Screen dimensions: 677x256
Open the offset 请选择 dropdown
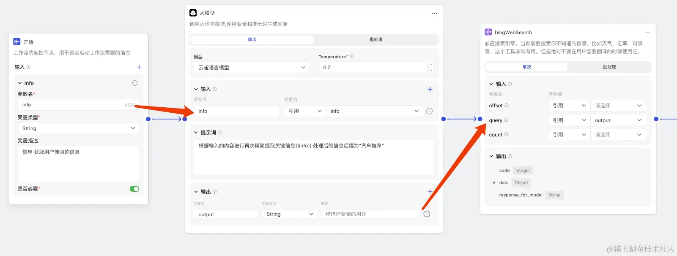coord(618,106)
